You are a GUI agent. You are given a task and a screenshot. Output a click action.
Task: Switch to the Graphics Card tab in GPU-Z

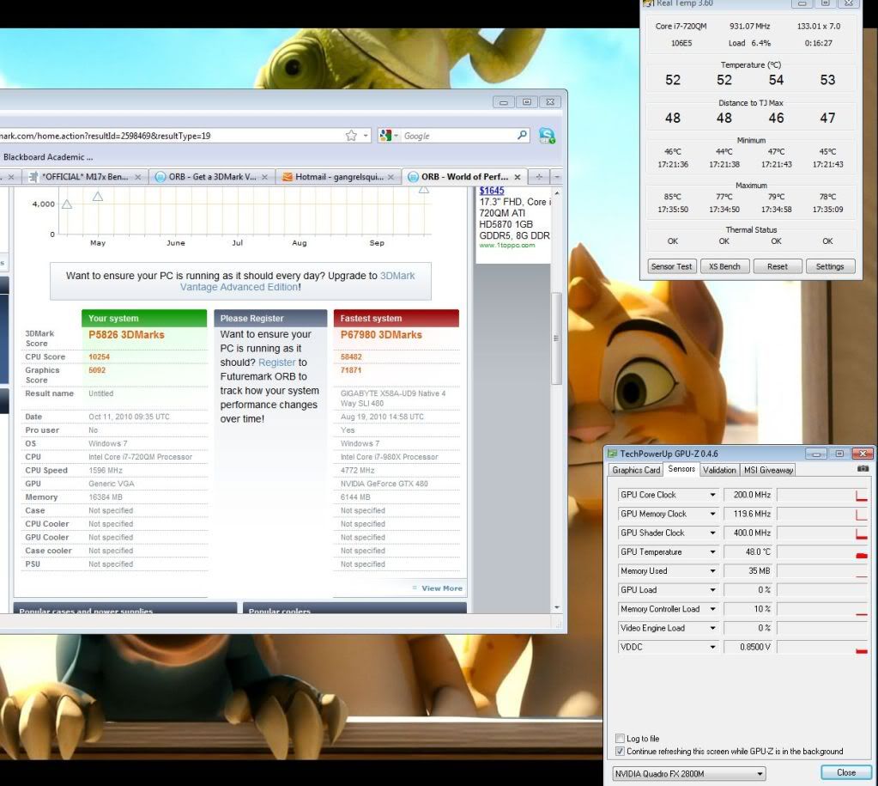[636, 470]
